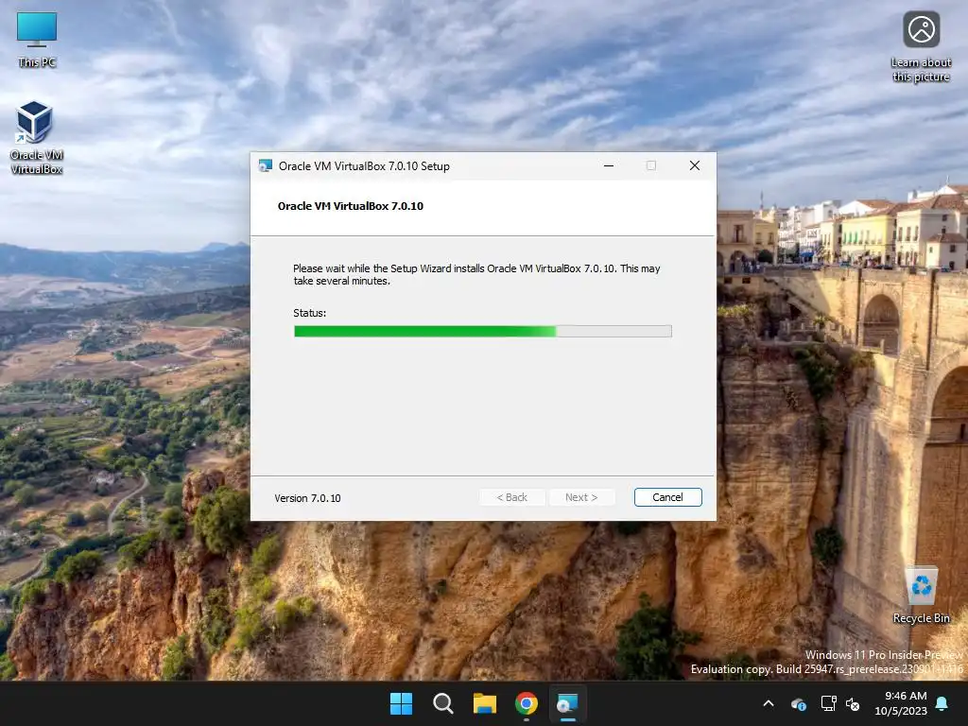
Task: Minimize the VirtualBox Setup window
Action: [x=609, y=165]
